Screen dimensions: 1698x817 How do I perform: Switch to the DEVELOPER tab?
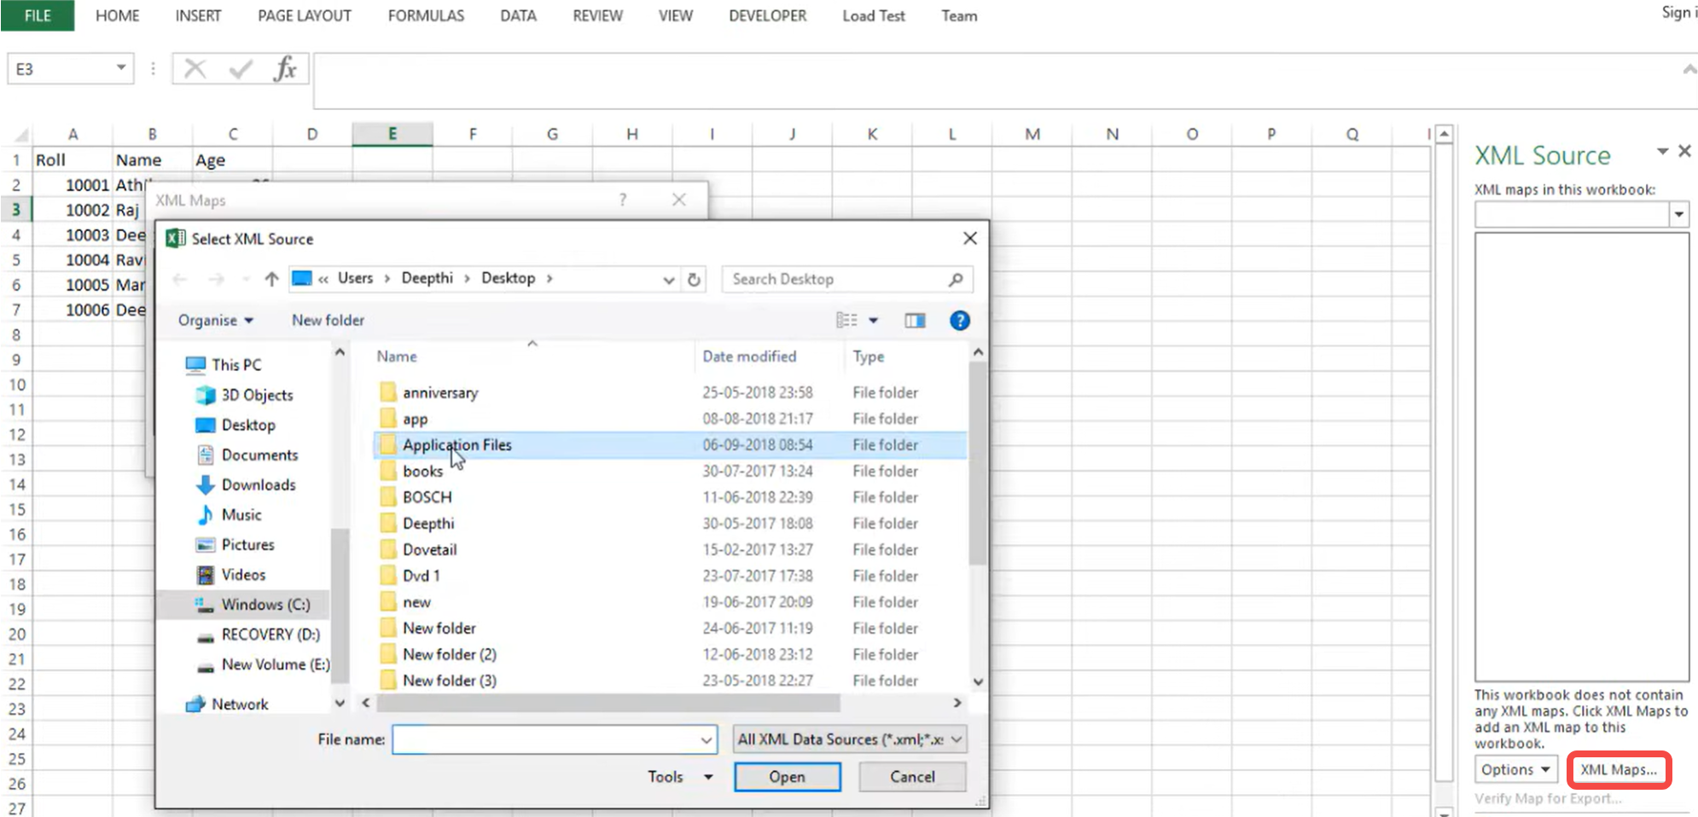(767, 15)
